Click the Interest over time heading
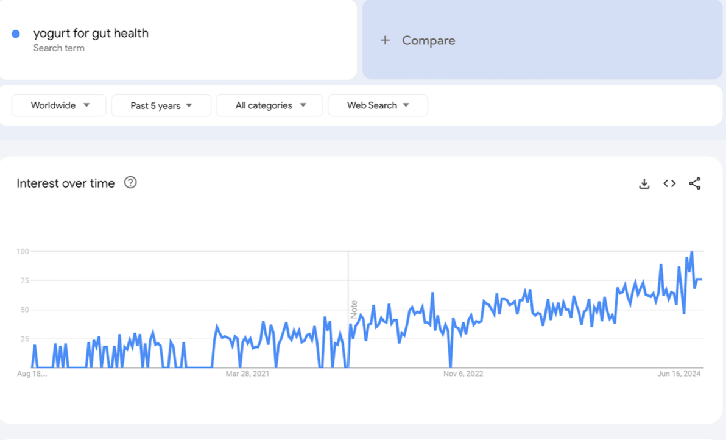 click(x=66, y=183)
